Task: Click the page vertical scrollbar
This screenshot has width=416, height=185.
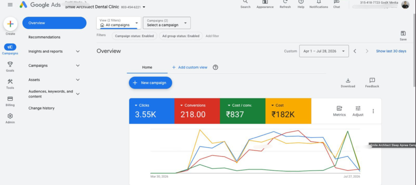Action: pyautogui.click(x=414, y=50)
